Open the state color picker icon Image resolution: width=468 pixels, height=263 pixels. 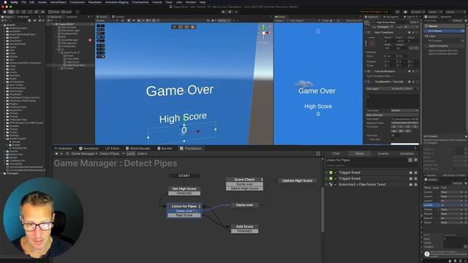[x=410, y=160]
